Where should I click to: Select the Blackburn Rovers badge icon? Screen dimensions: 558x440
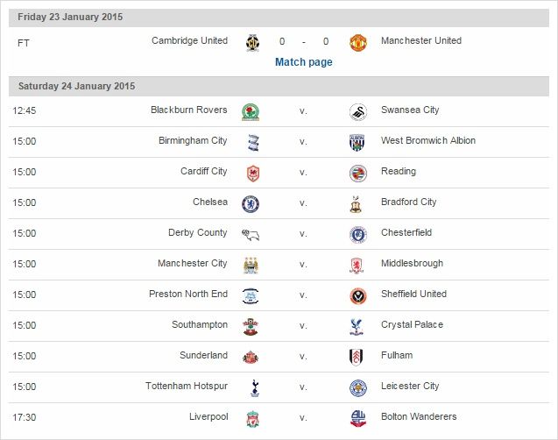coord(251,112)
